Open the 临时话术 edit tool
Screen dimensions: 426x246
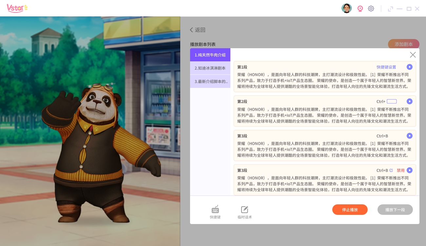245,212
